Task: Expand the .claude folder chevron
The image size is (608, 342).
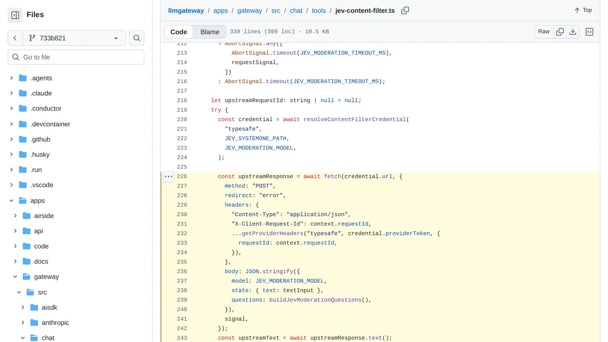Action: click(11, 93)
